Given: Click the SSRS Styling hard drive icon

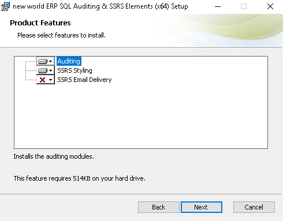Looking at the screenshot, I should coord(43,70).
